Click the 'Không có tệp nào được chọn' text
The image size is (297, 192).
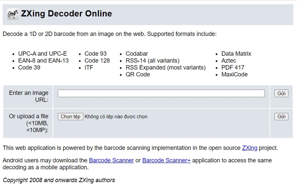(x=116, y=116)
